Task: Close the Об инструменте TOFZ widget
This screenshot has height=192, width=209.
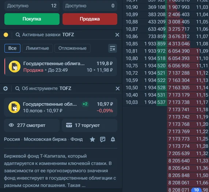Action: (x=118, y=89)
